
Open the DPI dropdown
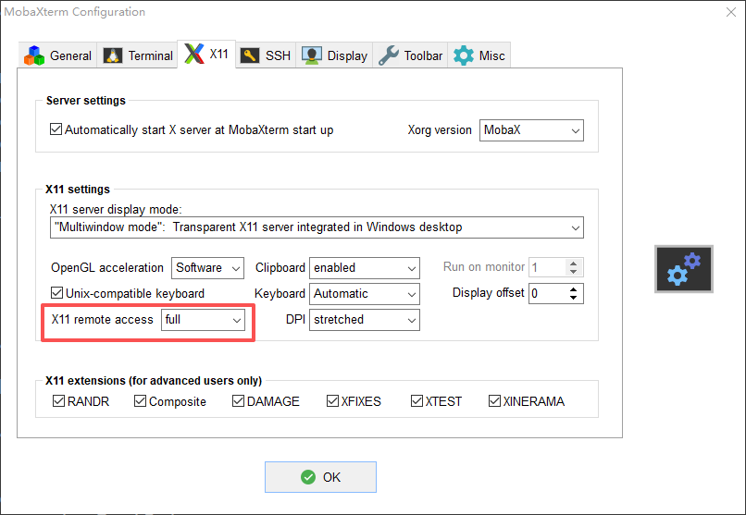point(365,320)
